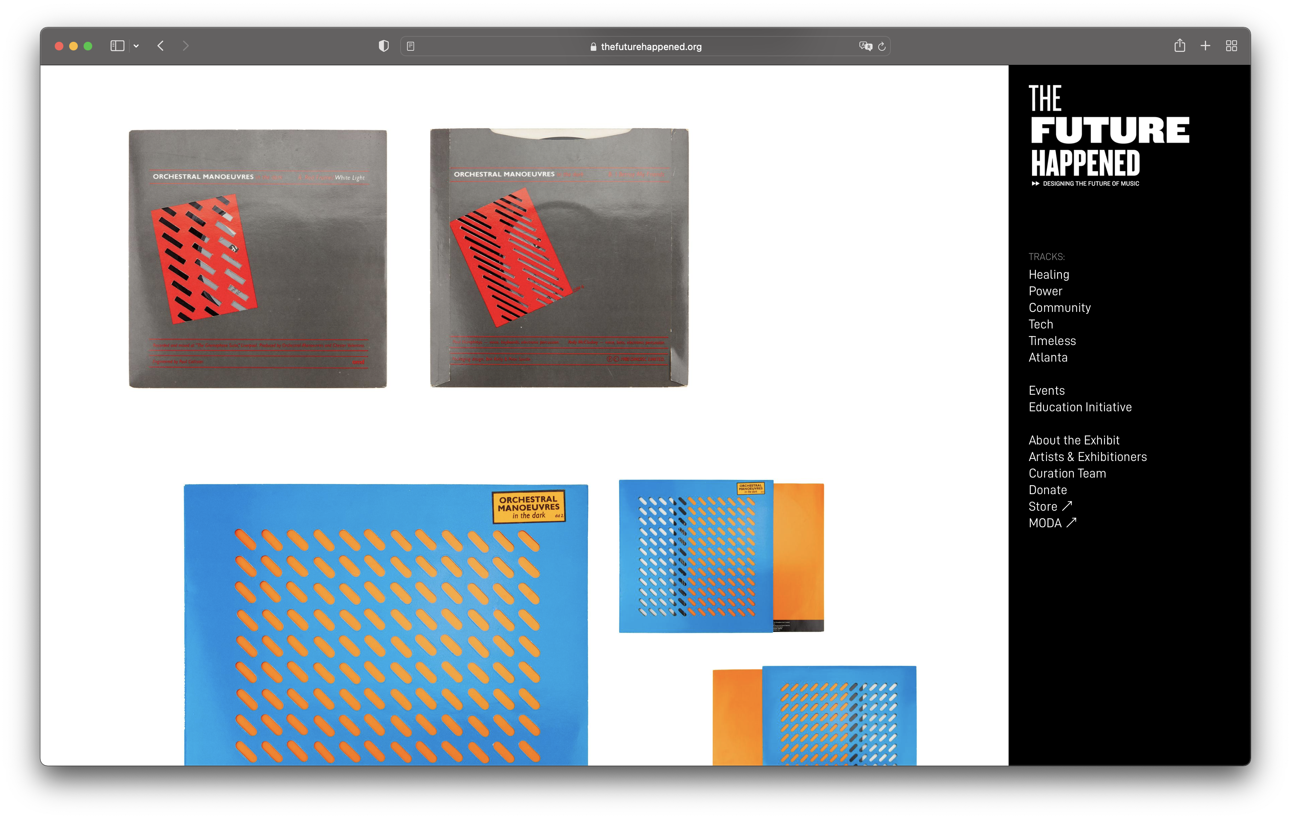This screenshot has width=1291, height=819.
Task: Go forward to the next page
Action: coord(186,46)
